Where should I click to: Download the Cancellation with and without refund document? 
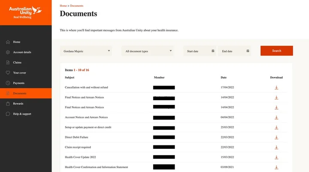pos(276,87)
